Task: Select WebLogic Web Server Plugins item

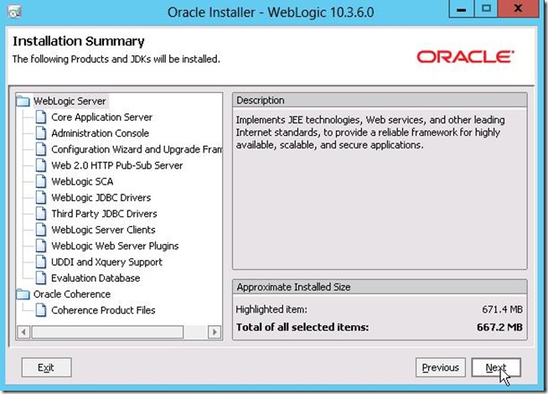Action: [x=115, y=246]
